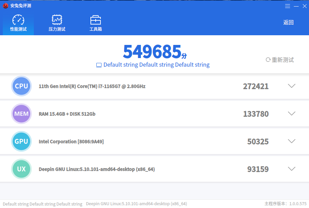Close the AnTuTu window
The image size is (309, 208).
[x=305, y=6]
